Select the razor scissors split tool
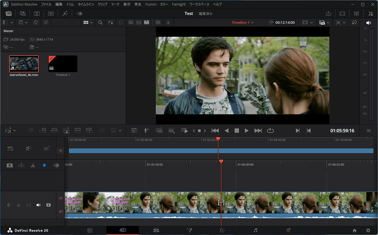 point(33,165)
